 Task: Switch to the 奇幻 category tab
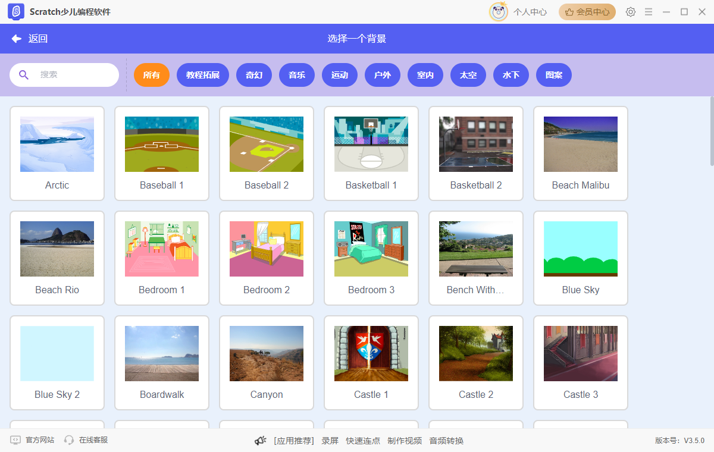(x=253, y=74)
